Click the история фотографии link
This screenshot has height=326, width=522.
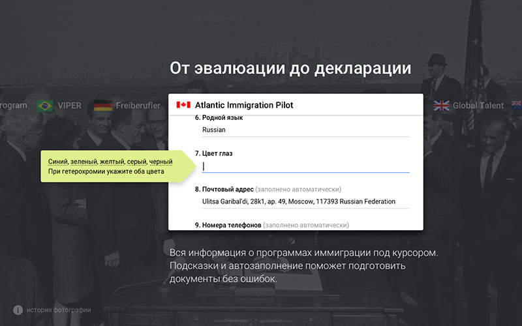coord(59,310)
